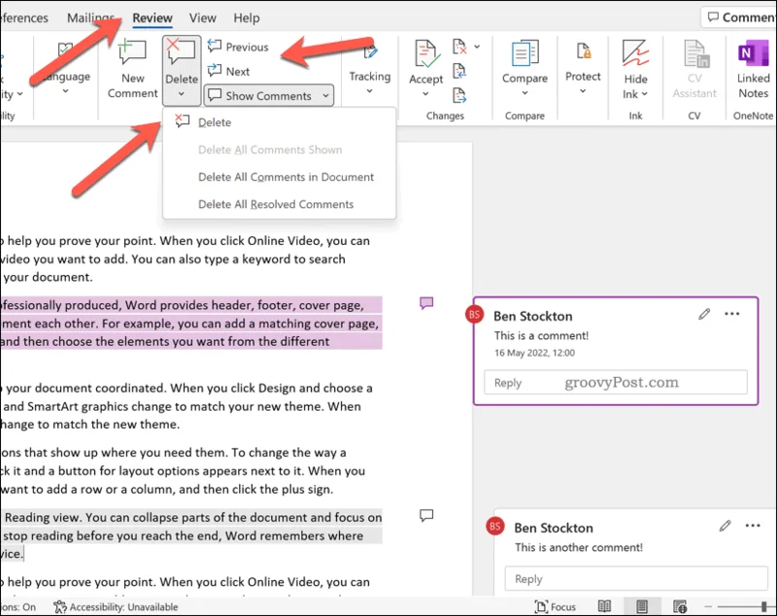Open more options for 'This is a comment!'
777x616 pixels.
tap(732, 314)
